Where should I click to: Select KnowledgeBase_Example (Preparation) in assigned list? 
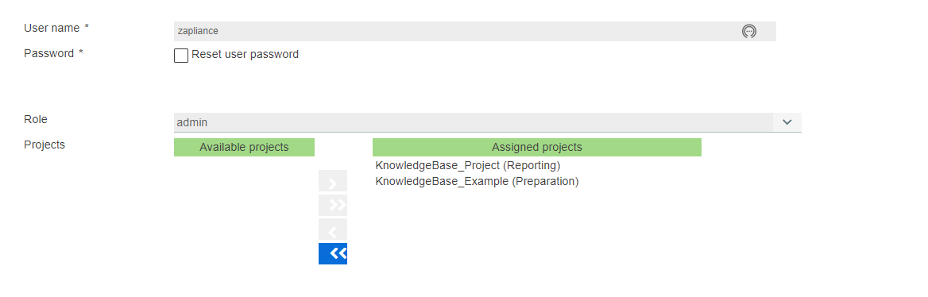coord(477,182)
